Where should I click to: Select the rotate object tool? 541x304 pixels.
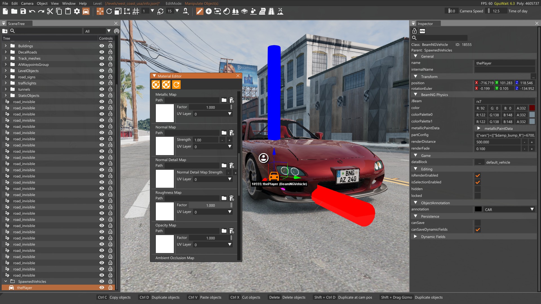(109, 11)
